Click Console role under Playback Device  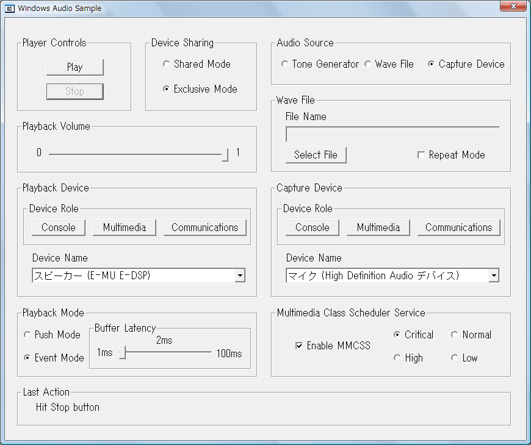click(59, 227)
